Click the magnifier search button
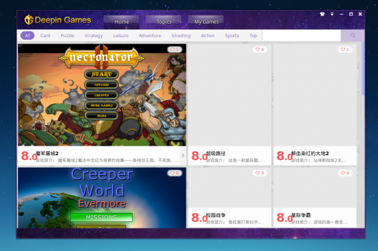The height and width of the screenshot is (251, 378). [352, 36]
